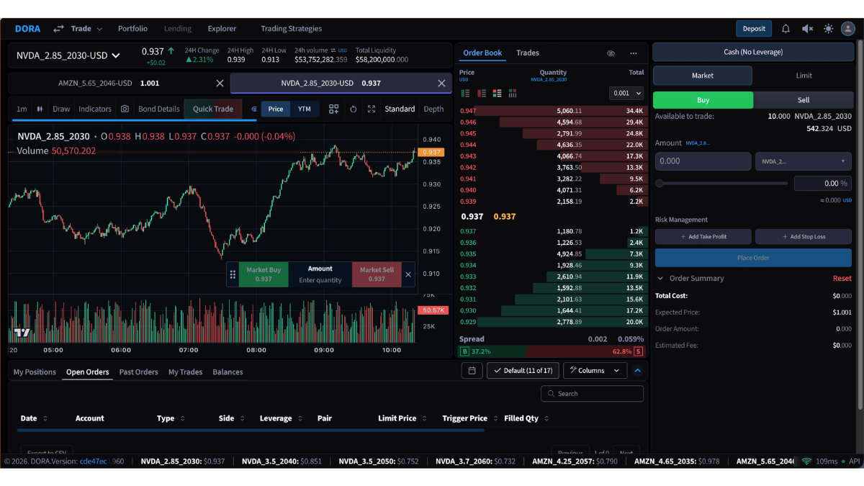Click Add Take Profit

(x=703, y=237)
